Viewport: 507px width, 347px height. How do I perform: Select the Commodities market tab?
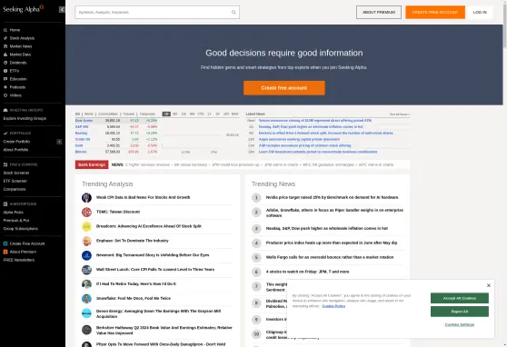pyautogui.click(x=108, y=114)
